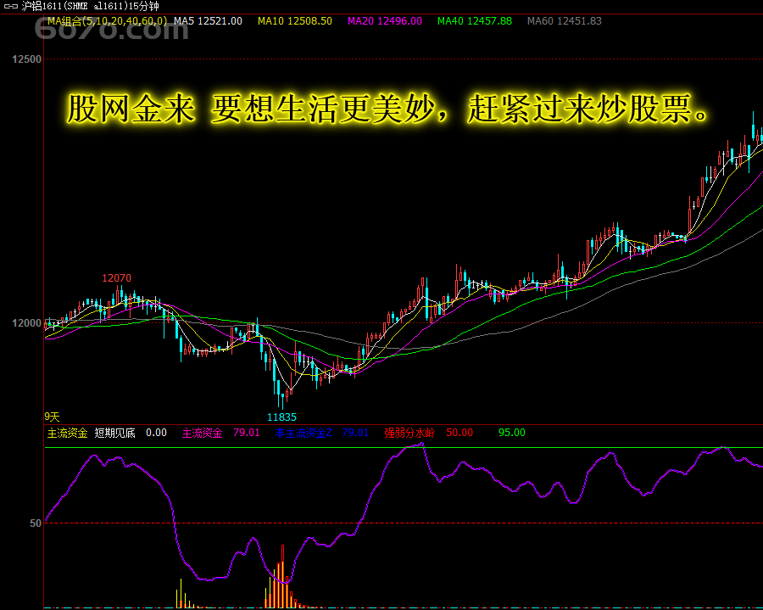
Task: Click the 短期见底 indicator label
Action: tap(114, 433)
